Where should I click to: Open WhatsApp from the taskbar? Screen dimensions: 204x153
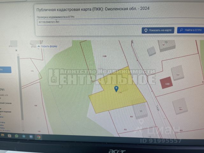click(x=17, y=136)
